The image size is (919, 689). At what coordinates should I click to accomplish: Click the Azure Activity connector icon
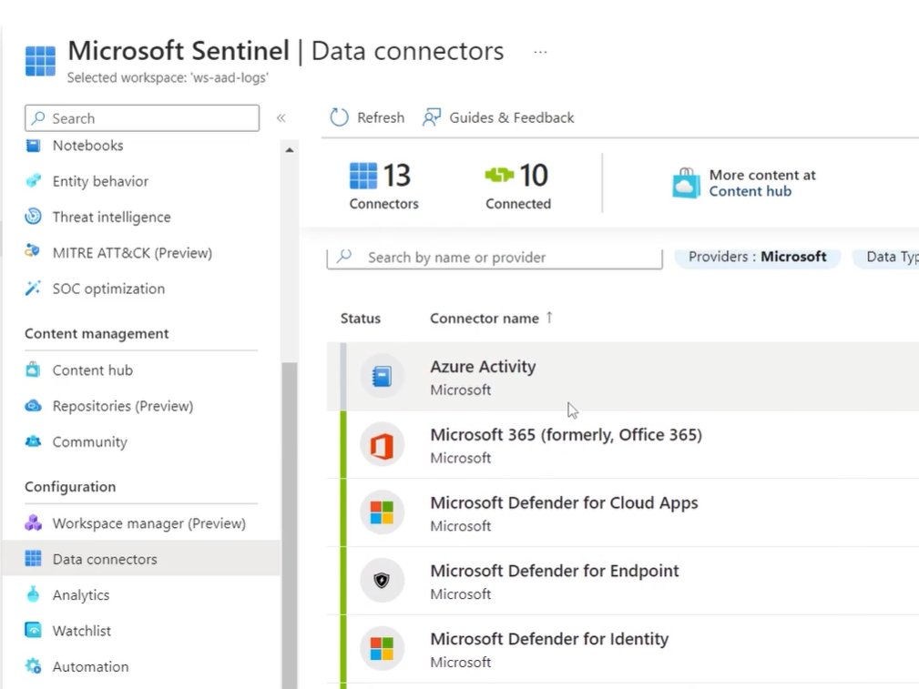382,376
